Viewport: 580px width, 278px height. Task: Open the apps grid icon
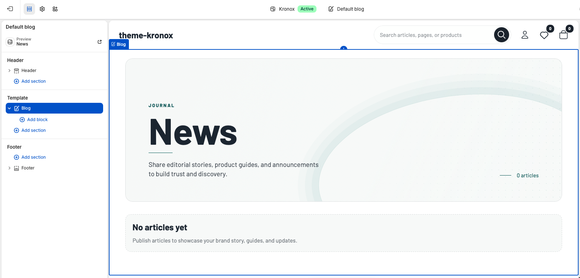click(55, 9)
